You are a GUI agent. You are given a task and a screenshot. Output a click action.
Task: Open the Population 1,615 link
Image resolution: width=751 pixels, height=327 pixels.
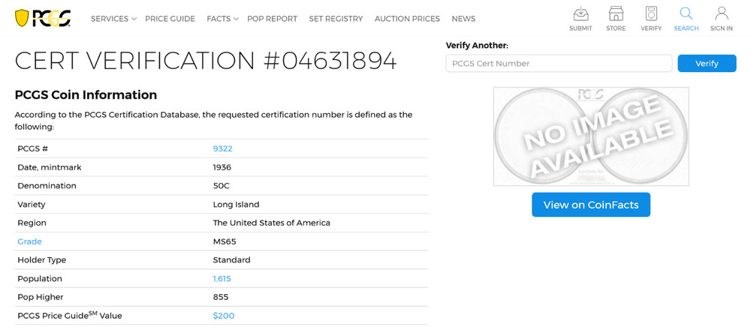222,278
